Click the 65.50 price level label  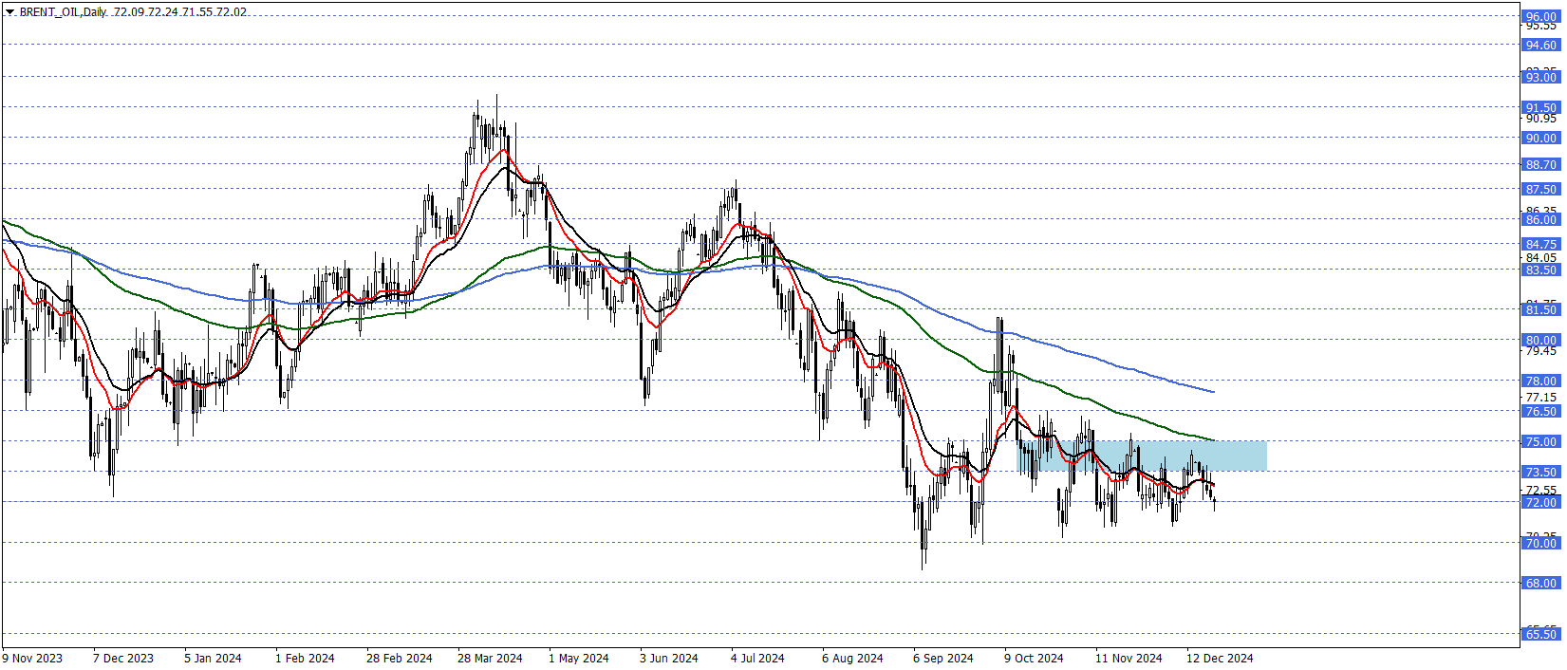pyautogui.click(x=1540, y=634)
